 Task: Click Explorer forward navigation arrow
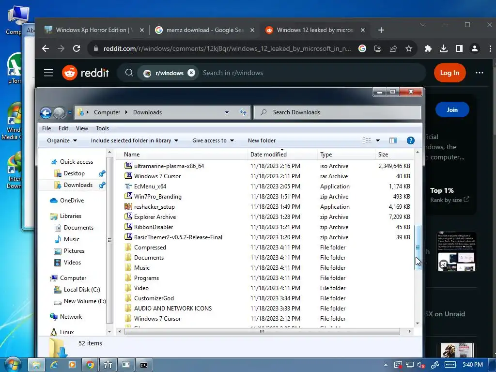pos(59,112)
